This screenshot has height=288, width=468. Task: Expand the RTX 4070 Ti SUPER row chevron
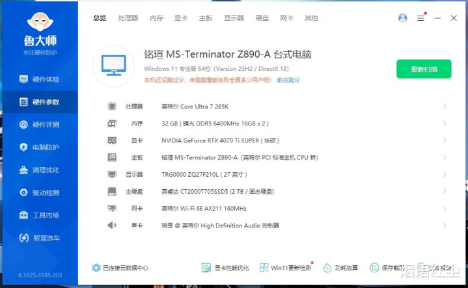[x=445, y=140]
